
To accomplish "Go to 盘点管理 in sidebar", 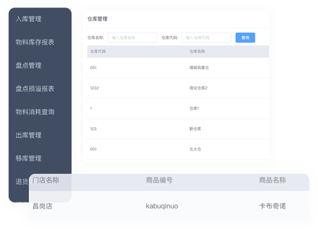I will click(x=29, y=65).
